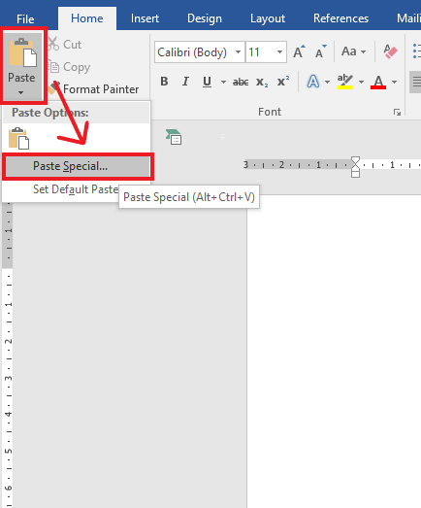This screenshot has height=508, width=421.
Task: Choose Keep Source Formatting paste option icon
Action: click(18, 138)
